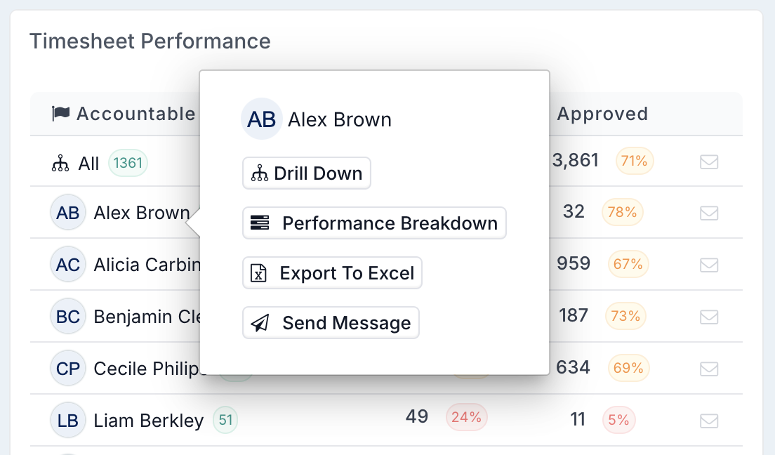Choose Export To Excel
This screenshot has height=455, width=775.
click(332, 273)
